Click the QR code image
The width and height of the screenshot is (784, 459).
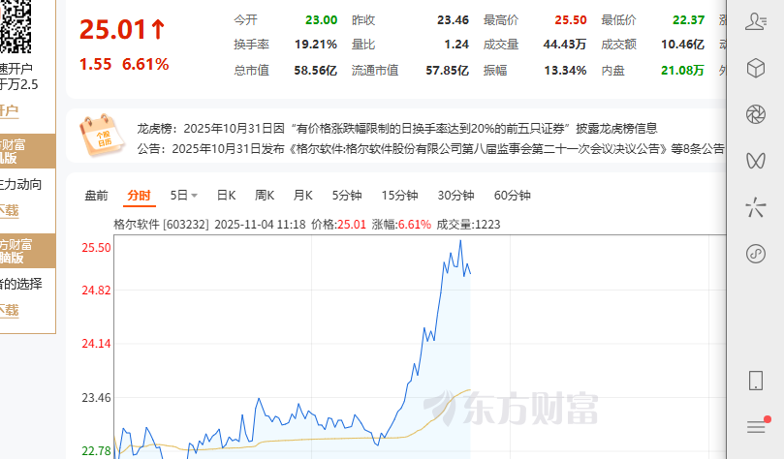point(16,26)
